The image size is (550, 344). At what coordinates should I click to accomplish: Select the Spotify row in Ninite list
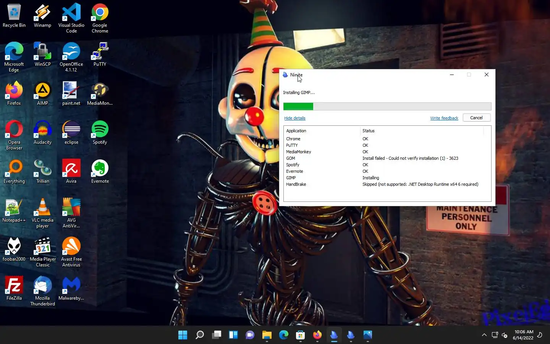(387, 165)
